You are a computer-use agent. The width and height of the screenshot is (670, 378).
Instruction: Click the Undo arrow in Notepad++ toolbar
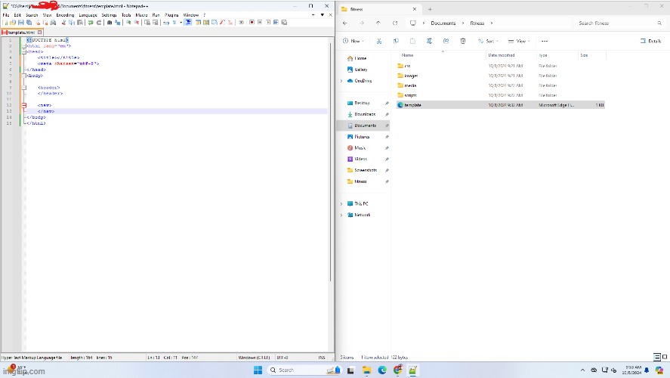coord(91,22)
